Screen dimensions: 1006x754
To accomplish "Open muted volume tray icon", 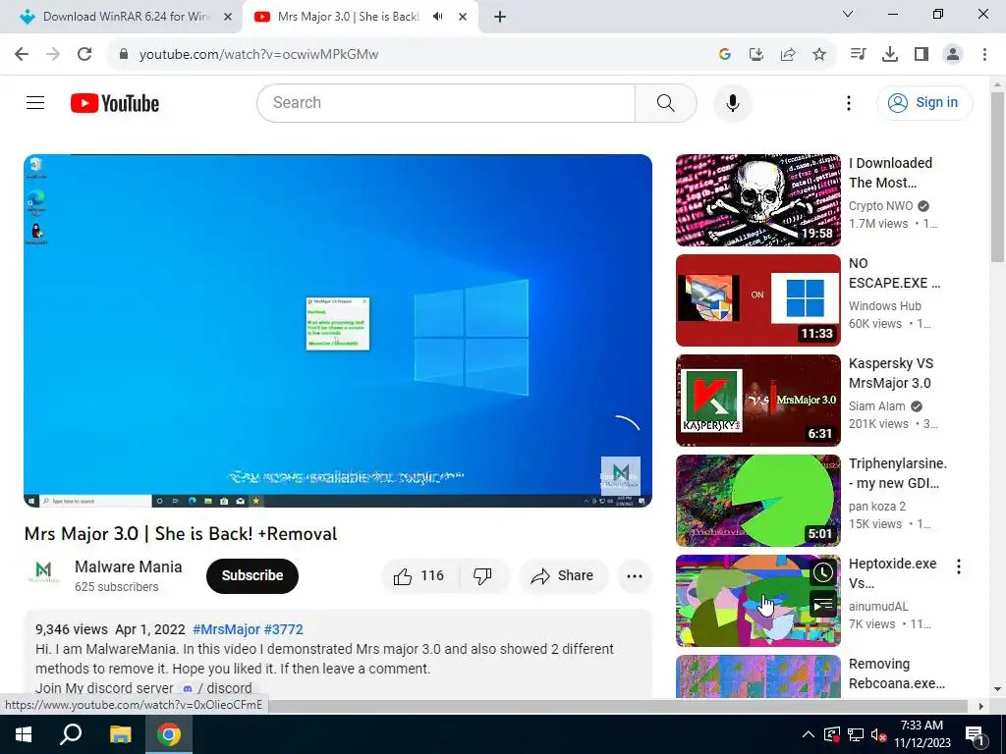I will (x=879, y=734).
